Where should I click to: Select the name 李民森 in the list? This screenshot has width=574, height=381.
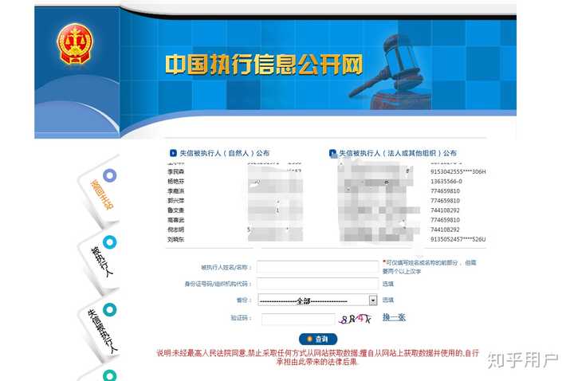click(175, 171)
